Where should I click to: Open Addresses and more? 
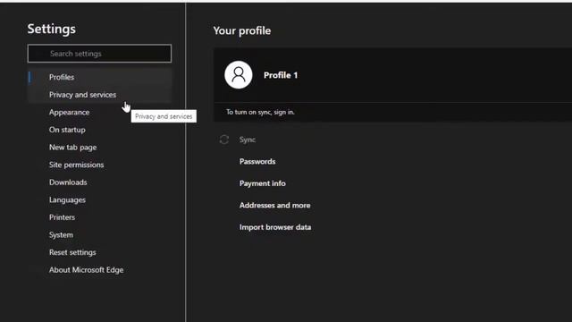[x=274, y=205]
